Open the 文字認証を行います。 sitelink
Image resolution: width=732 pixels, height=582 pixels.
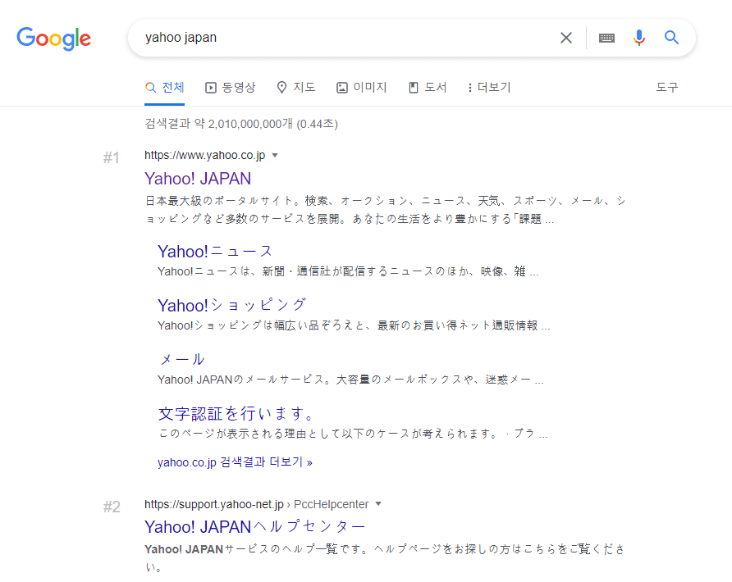[236, 414]
